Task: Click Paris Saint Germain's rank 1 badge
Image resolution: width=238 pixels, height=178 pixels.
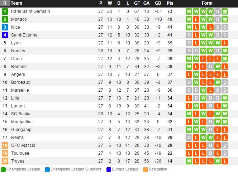Action: point(5,11)
